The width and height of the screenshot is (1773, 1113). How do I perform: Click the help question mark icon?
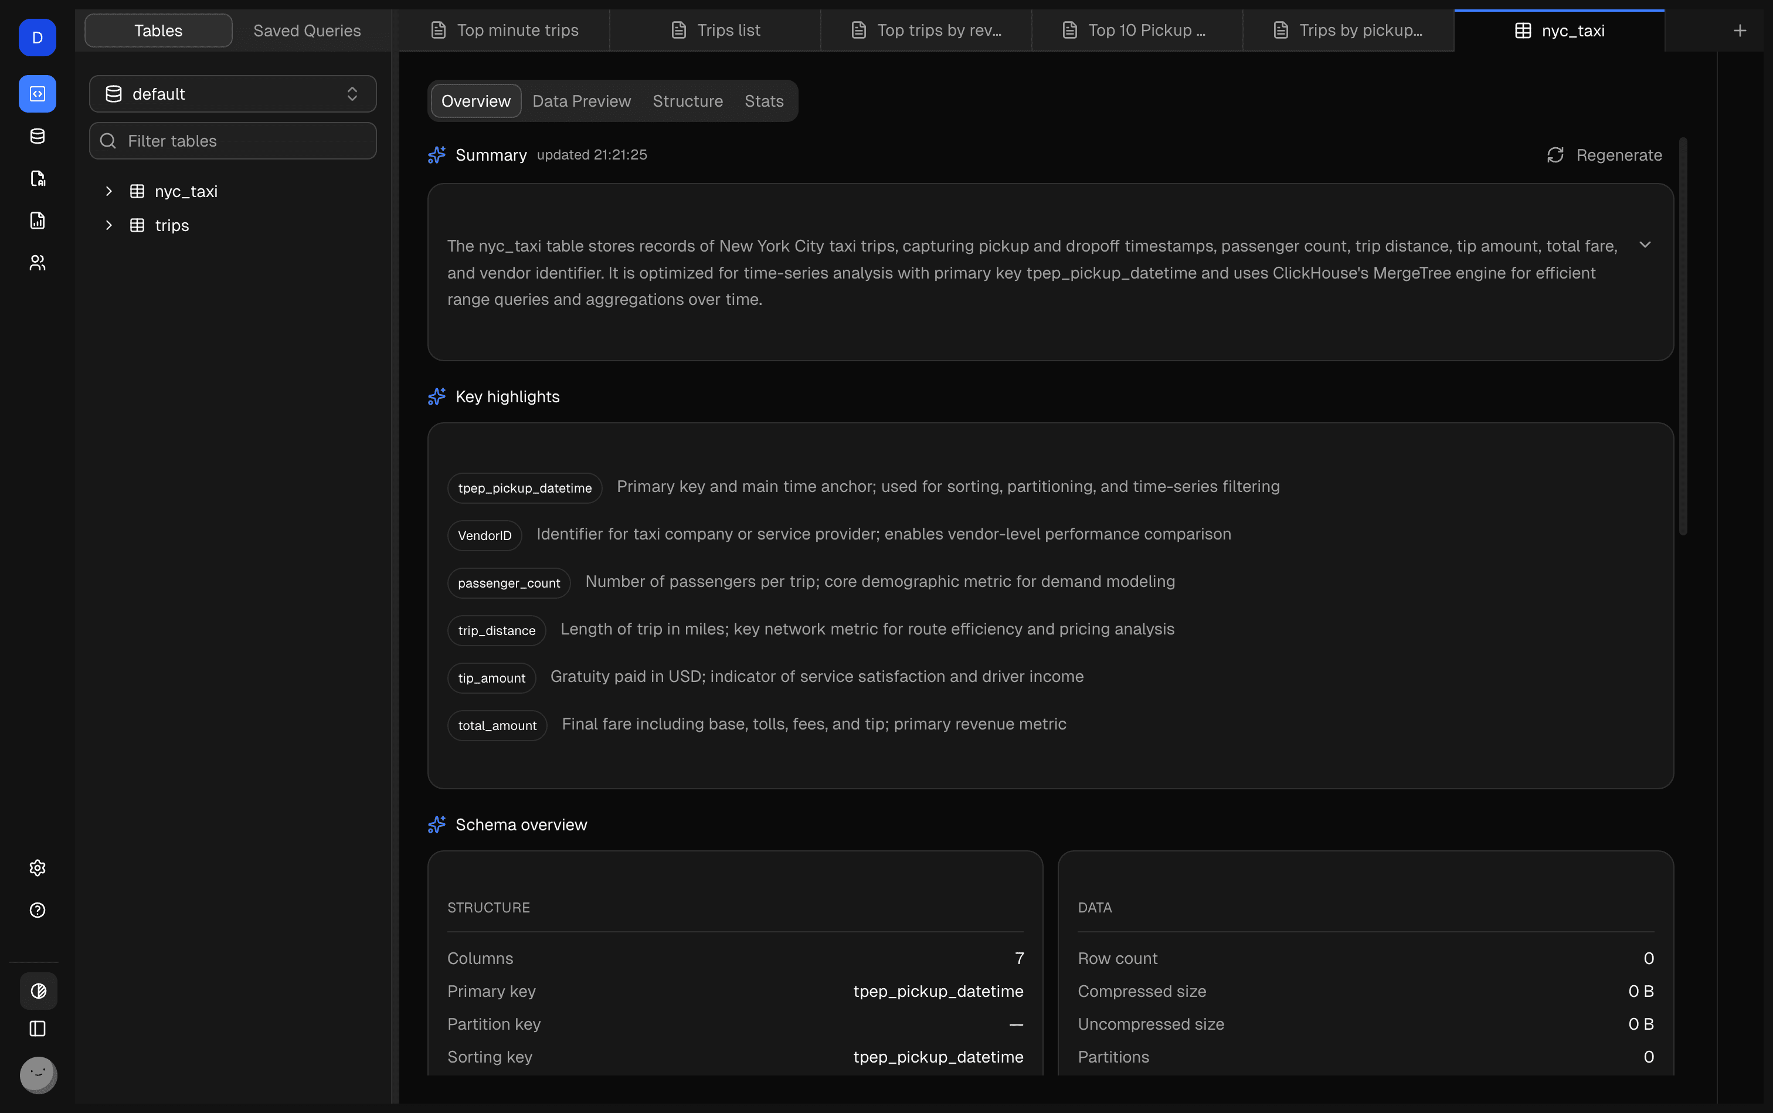point(37,910)
